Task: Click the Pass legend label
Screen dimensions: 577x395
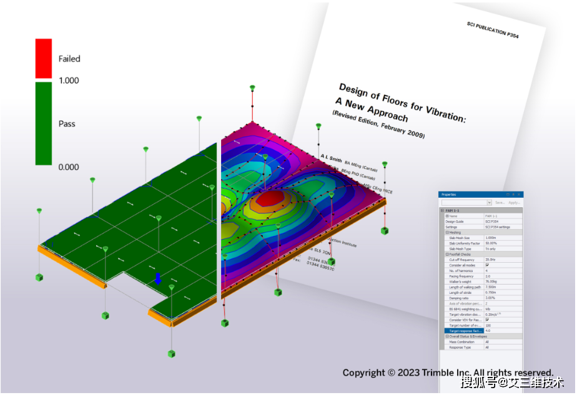Action: point(67,124)
